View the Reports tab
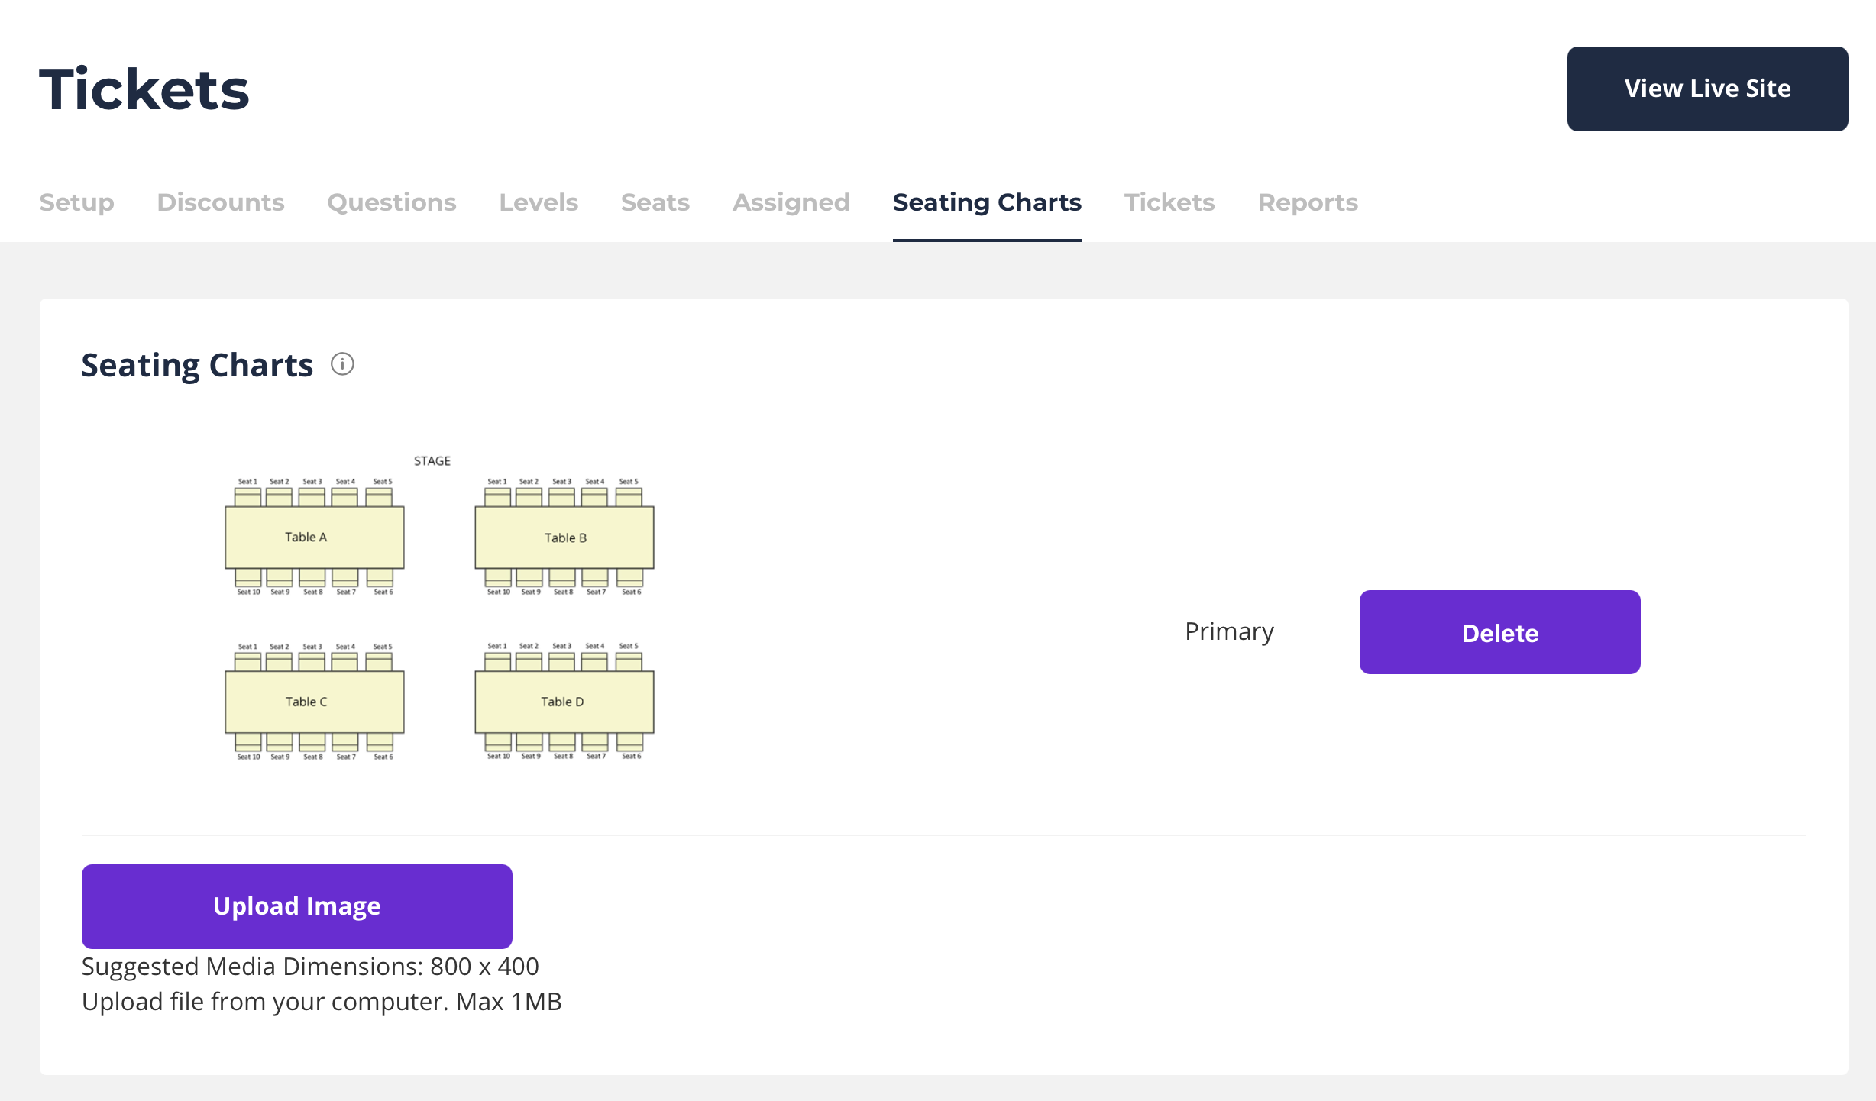Image resolution: width=1876 pixels, height=1101 pixels. tap(1308, 202)
